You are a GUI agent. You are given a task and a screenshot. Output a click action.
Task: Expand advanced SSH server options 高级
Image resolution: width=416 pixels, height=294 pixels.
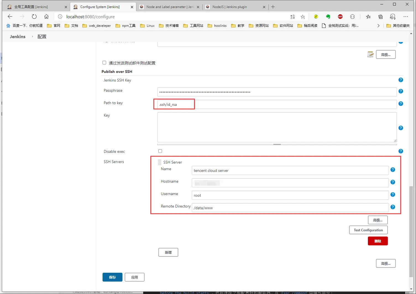378,220
